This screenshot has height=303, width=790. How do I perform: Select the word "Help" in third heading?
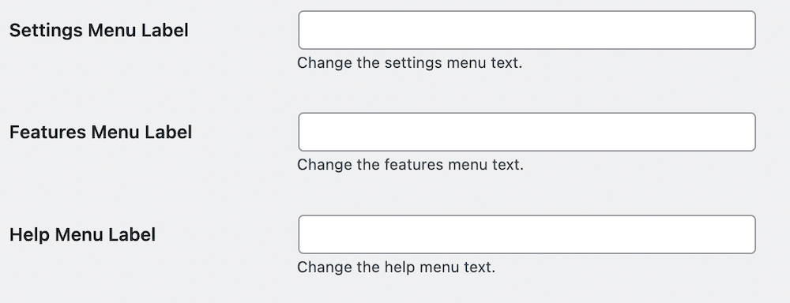click(x=30, y=235)
